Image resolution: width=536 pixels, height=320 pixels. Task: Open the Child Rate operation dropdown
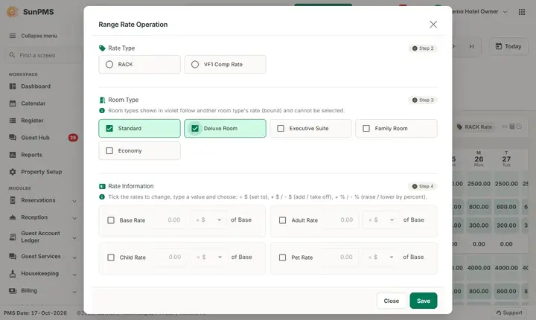click(x=209, y=257)
